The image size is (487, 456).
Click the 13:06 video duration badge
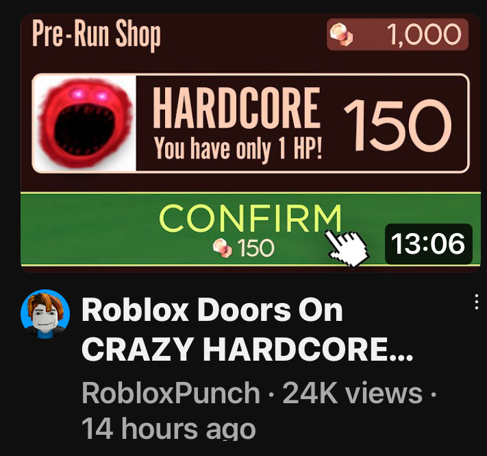428,244
